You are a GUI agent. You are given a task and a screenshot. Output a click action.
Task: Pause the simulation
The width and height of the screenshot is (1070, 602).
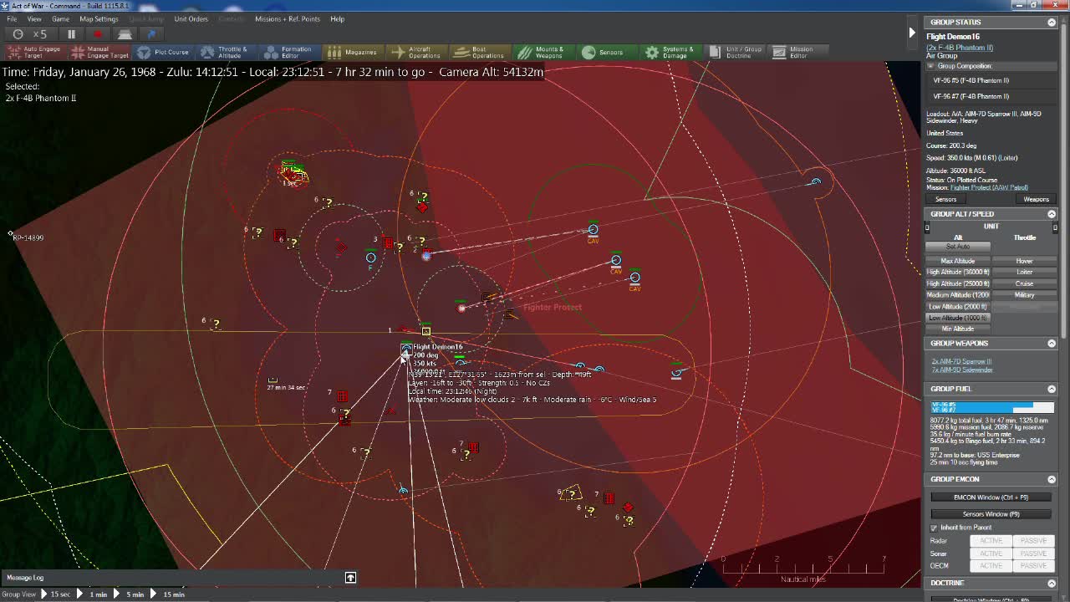click(x=71, y=34)
